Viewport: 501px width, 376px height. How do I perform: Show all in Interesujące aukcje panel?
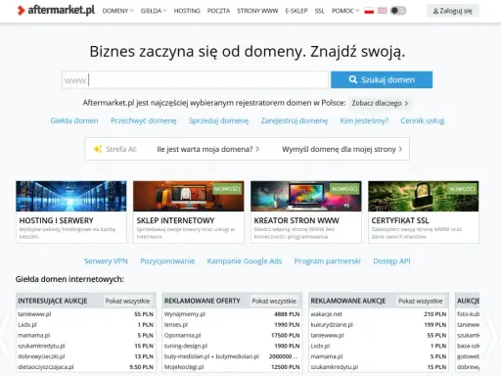click(x=127, y=301)
